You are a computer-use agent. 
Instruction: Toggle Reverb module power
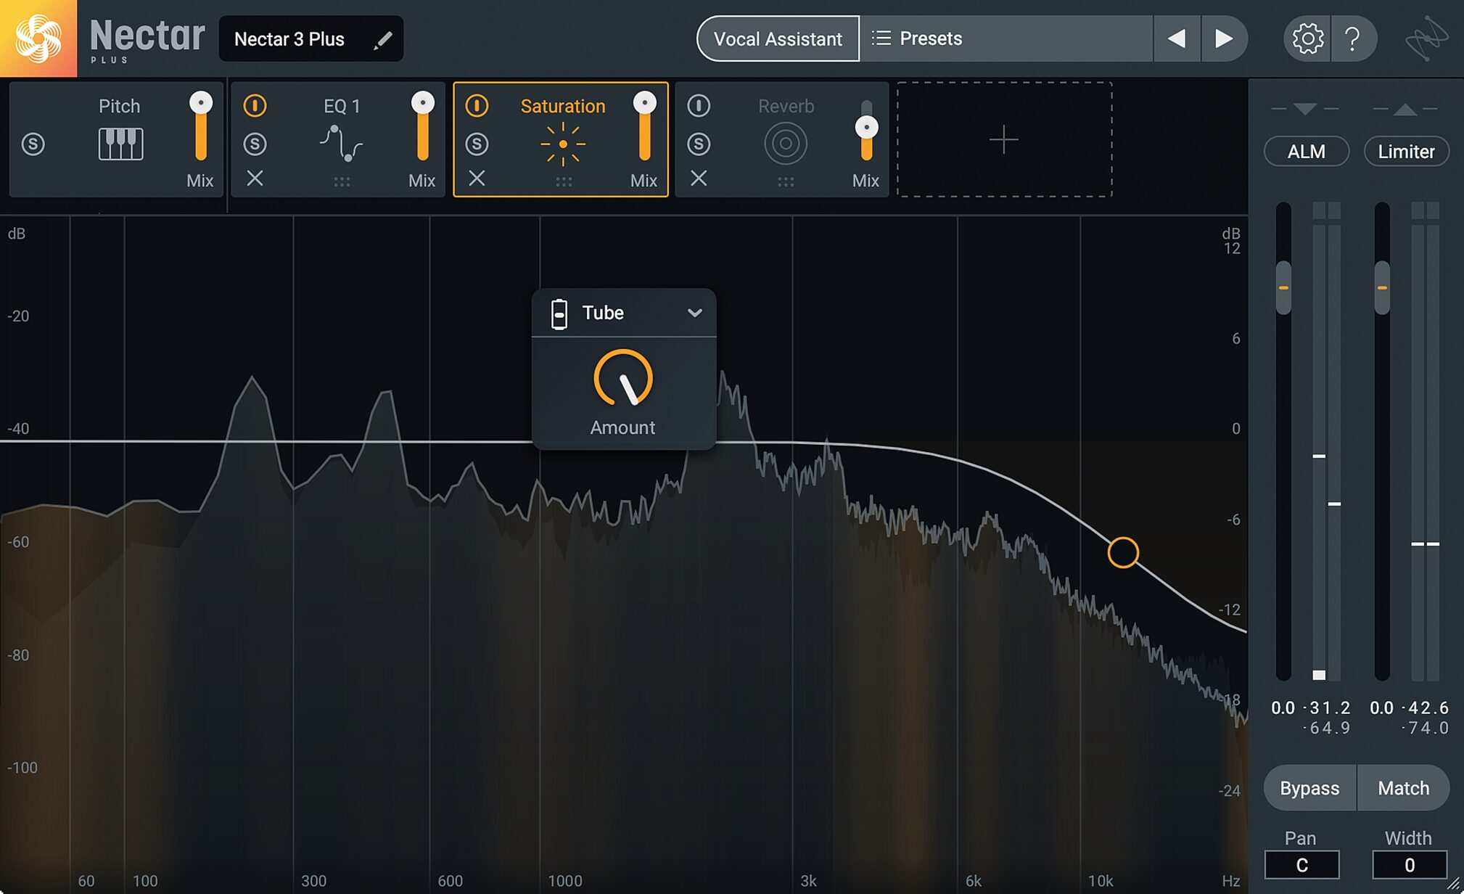(x=699, y=106)
